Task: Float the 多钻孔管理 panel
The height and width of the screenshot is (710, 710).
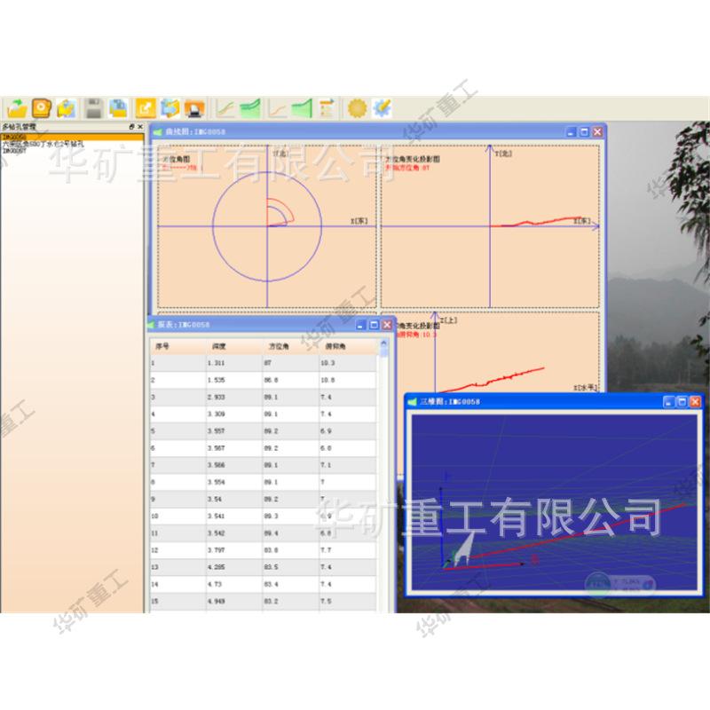Action: coord(131,127)
